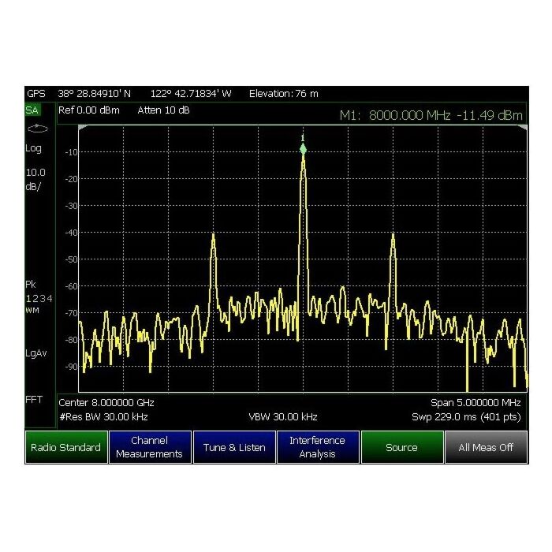Click the Ref 0.00 dBm level
552x552 pixels.
click(89, 110)
